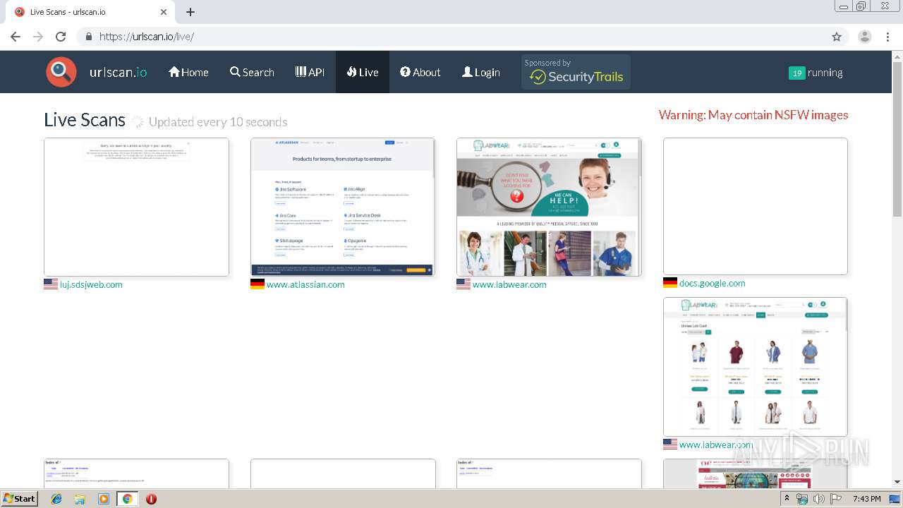Reload the page
903x508 pixels.
61,37
